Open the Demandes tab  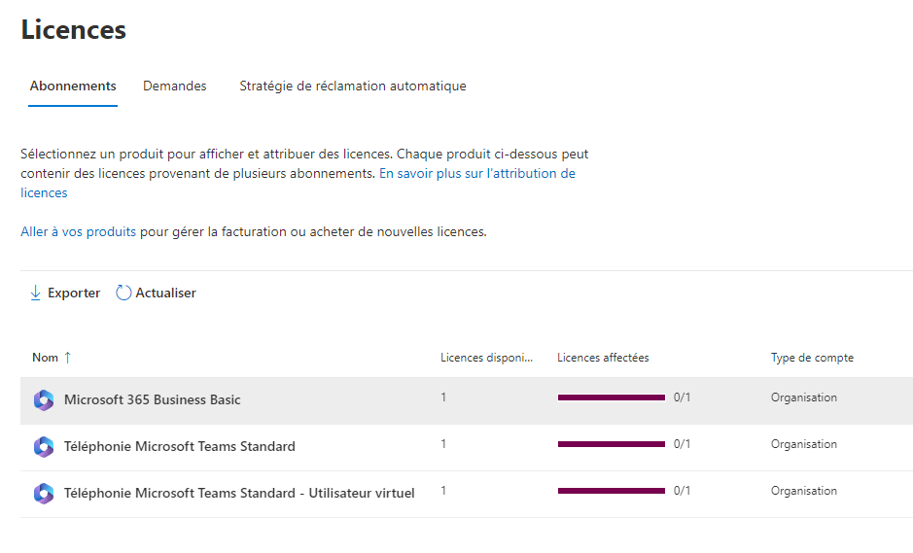click(175, 86)
